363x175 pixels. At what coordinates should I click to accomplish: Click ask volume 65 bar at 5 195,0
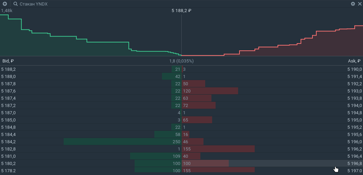tap(197, 120)
